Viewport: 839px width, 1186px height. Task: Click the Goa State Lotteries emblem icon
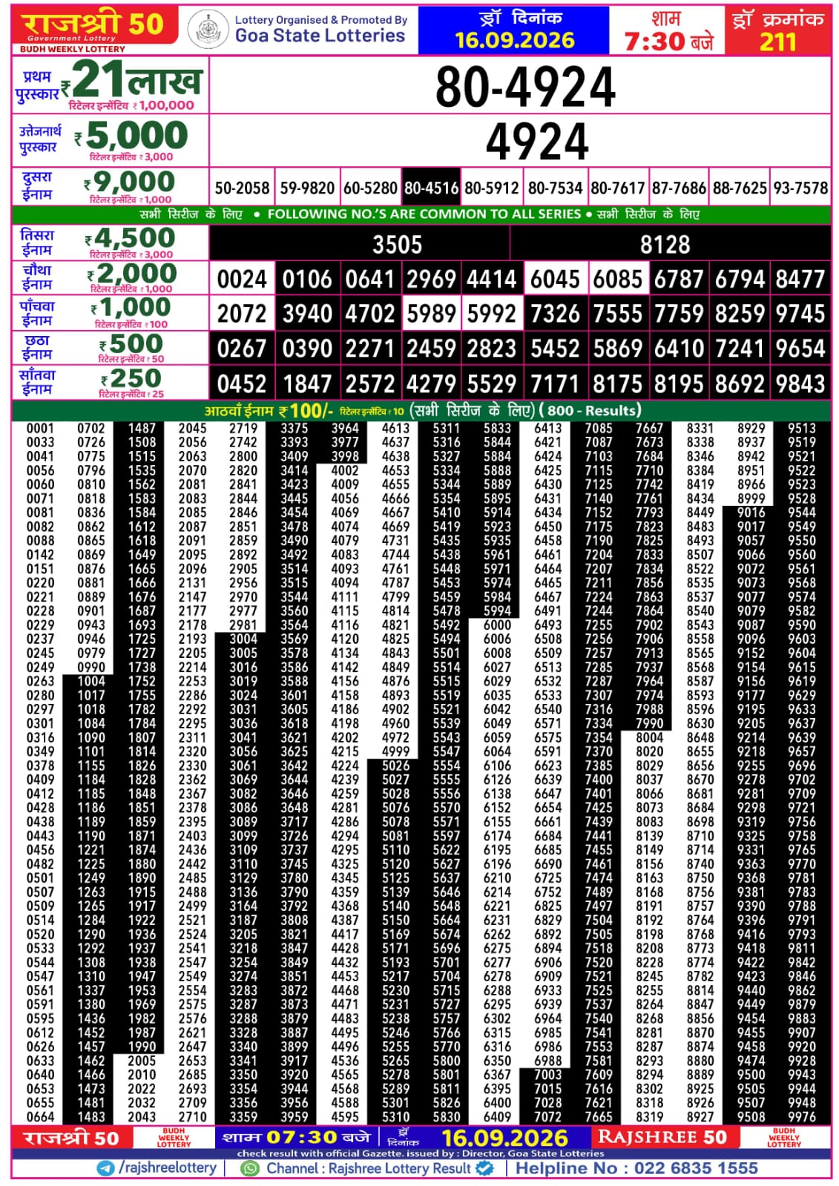[208, 30]
